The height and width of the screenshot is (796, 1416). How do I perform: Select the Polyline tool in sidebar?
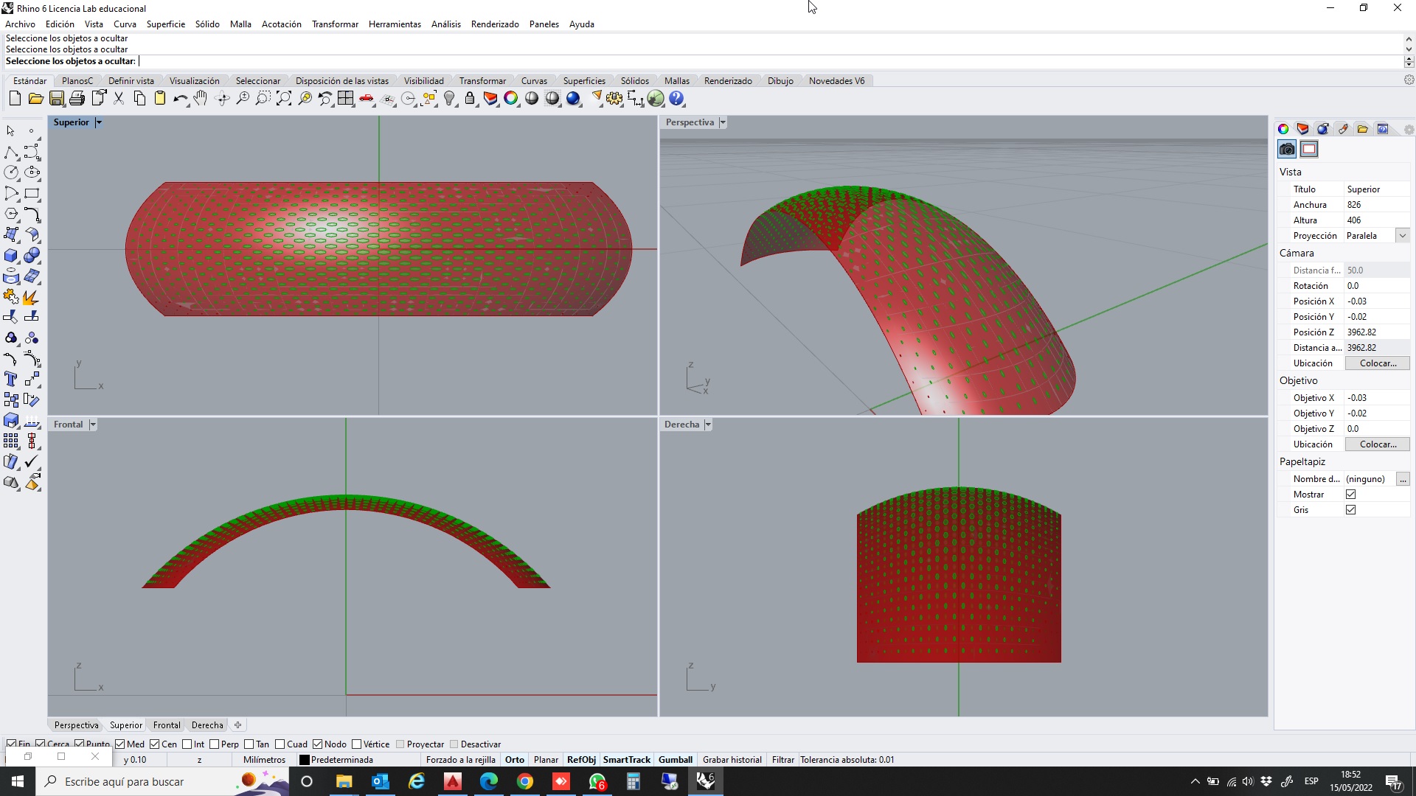11,153
